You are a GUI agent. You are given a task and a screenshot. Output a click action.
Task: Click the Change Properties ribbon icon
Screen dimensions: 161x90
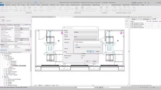point(16,9)
